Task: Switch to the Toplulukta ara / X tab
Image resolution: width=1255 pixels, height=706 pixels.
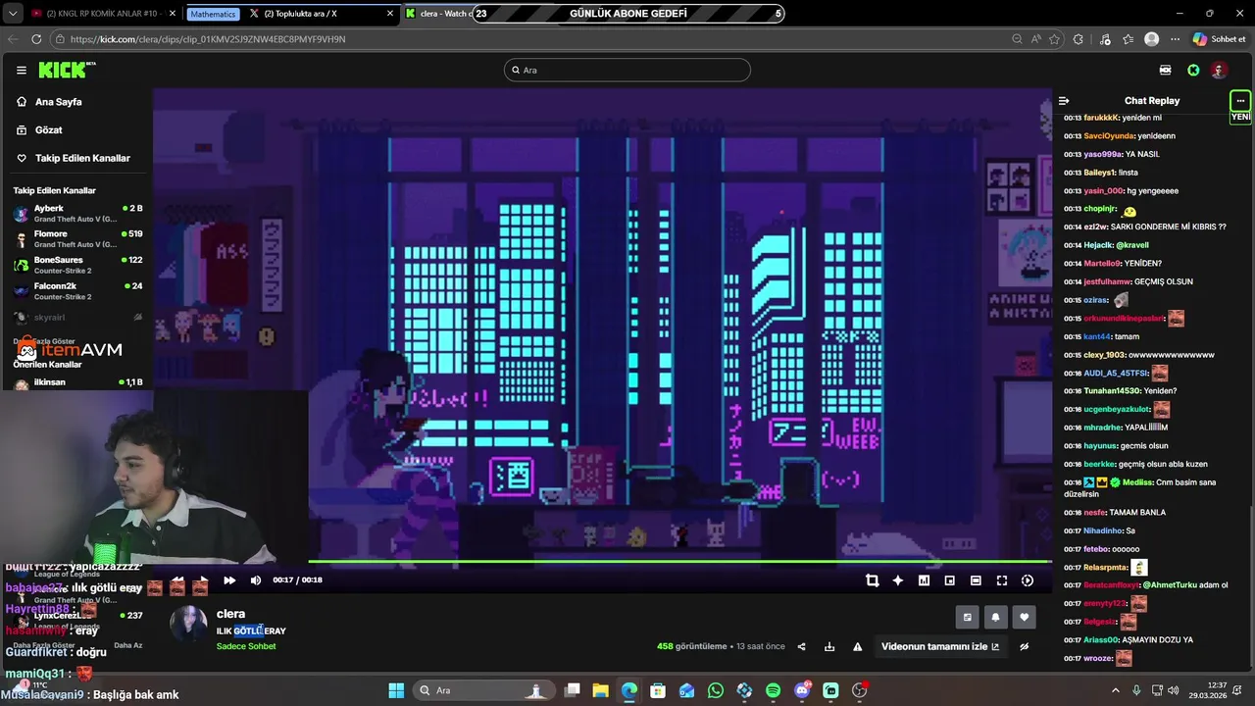Action: point(320,14)
